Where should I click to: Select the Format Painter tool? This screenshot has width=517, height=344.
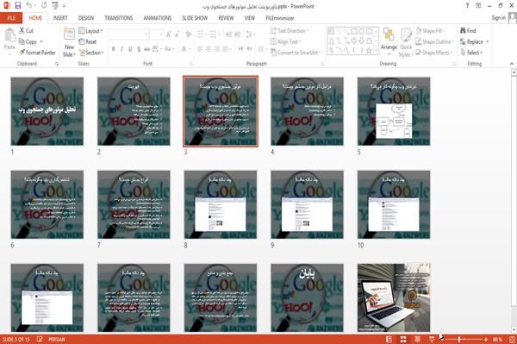coord(37,53)
